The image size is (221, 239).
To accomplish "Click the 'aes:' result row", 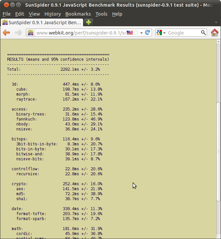I will (x=59, y=189).
